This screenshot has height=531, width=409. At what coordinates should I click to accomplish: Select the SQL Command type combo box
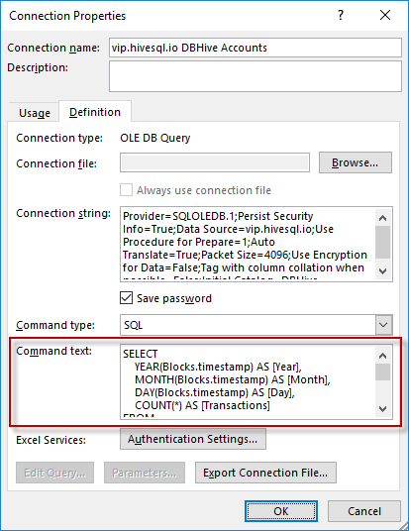[x=256, y=325]
